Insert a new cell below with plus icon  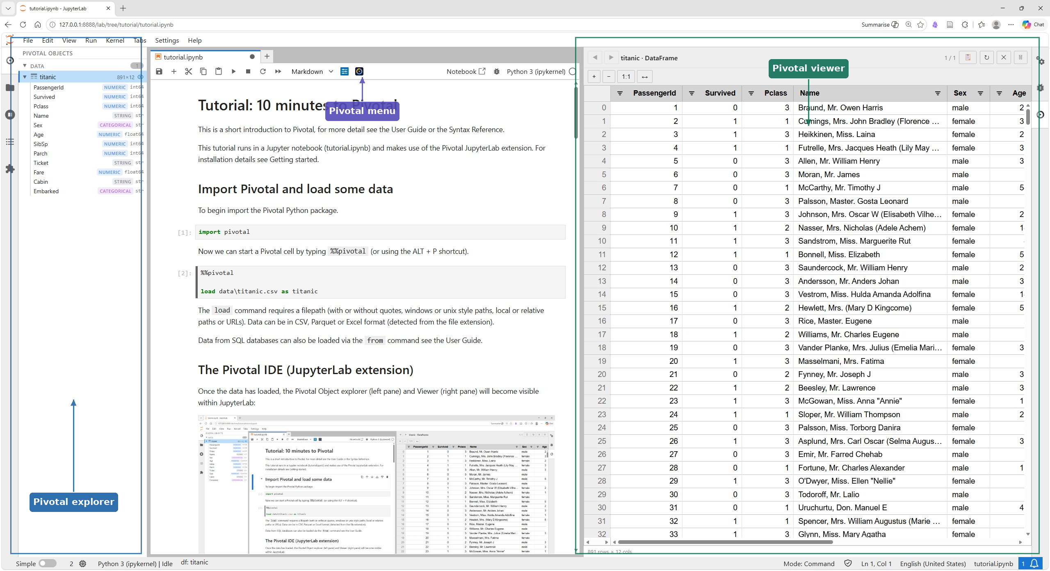tap(174, 71)
